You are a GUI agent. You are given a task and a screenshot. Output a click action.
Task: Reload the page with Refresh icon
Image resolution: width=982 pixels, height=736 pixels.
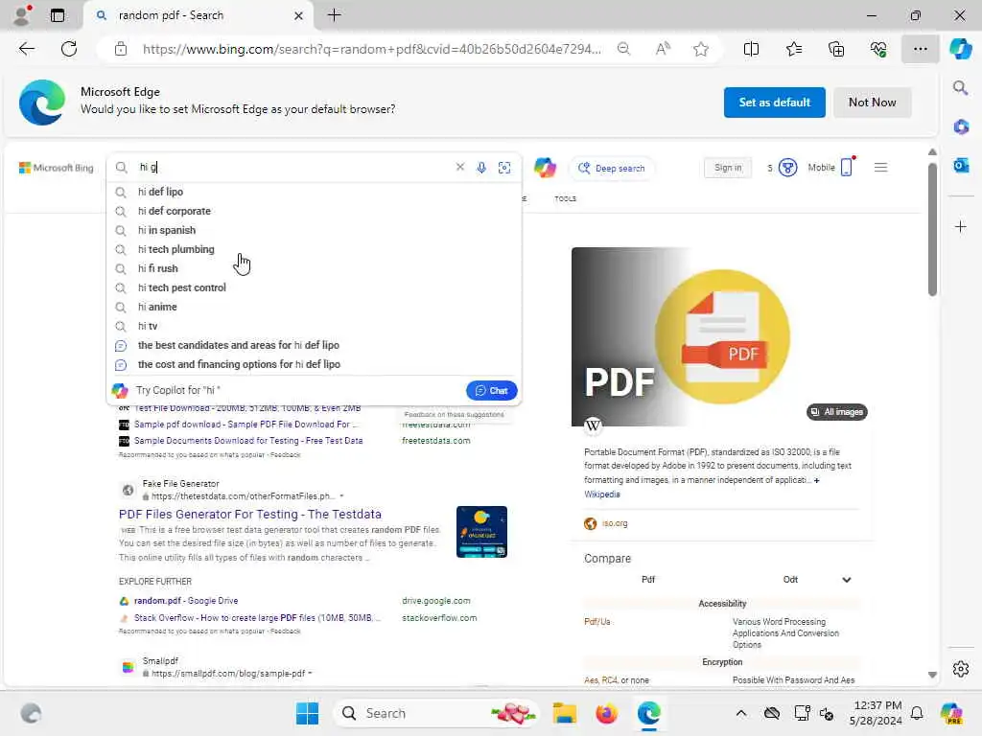(x=69, y=49)
